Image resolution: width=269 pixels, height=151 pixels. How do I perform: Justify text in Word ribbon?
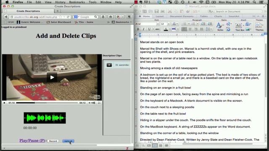click(202, 29)
